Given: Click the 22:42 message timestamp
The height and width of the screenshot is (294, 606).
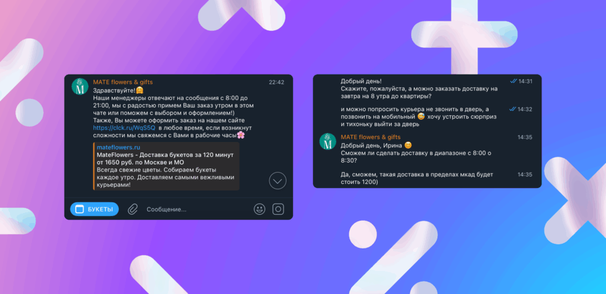Looking at the screenshot, I should [276, 82].
